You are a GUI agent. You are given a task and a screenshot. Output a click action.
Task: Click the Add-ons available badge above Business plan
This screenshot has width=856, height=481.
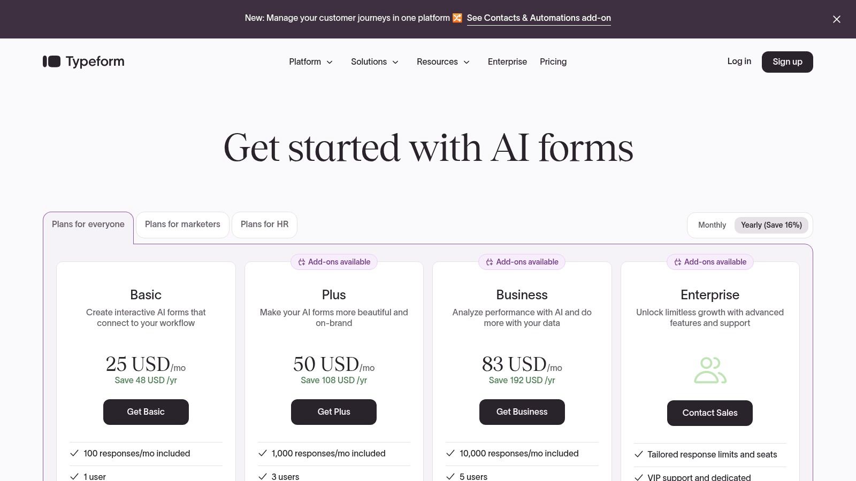click(x=522, y=262)
